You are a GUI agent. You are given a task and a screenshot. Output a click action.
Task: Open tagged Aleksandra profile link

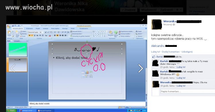(x=158, y=46)
